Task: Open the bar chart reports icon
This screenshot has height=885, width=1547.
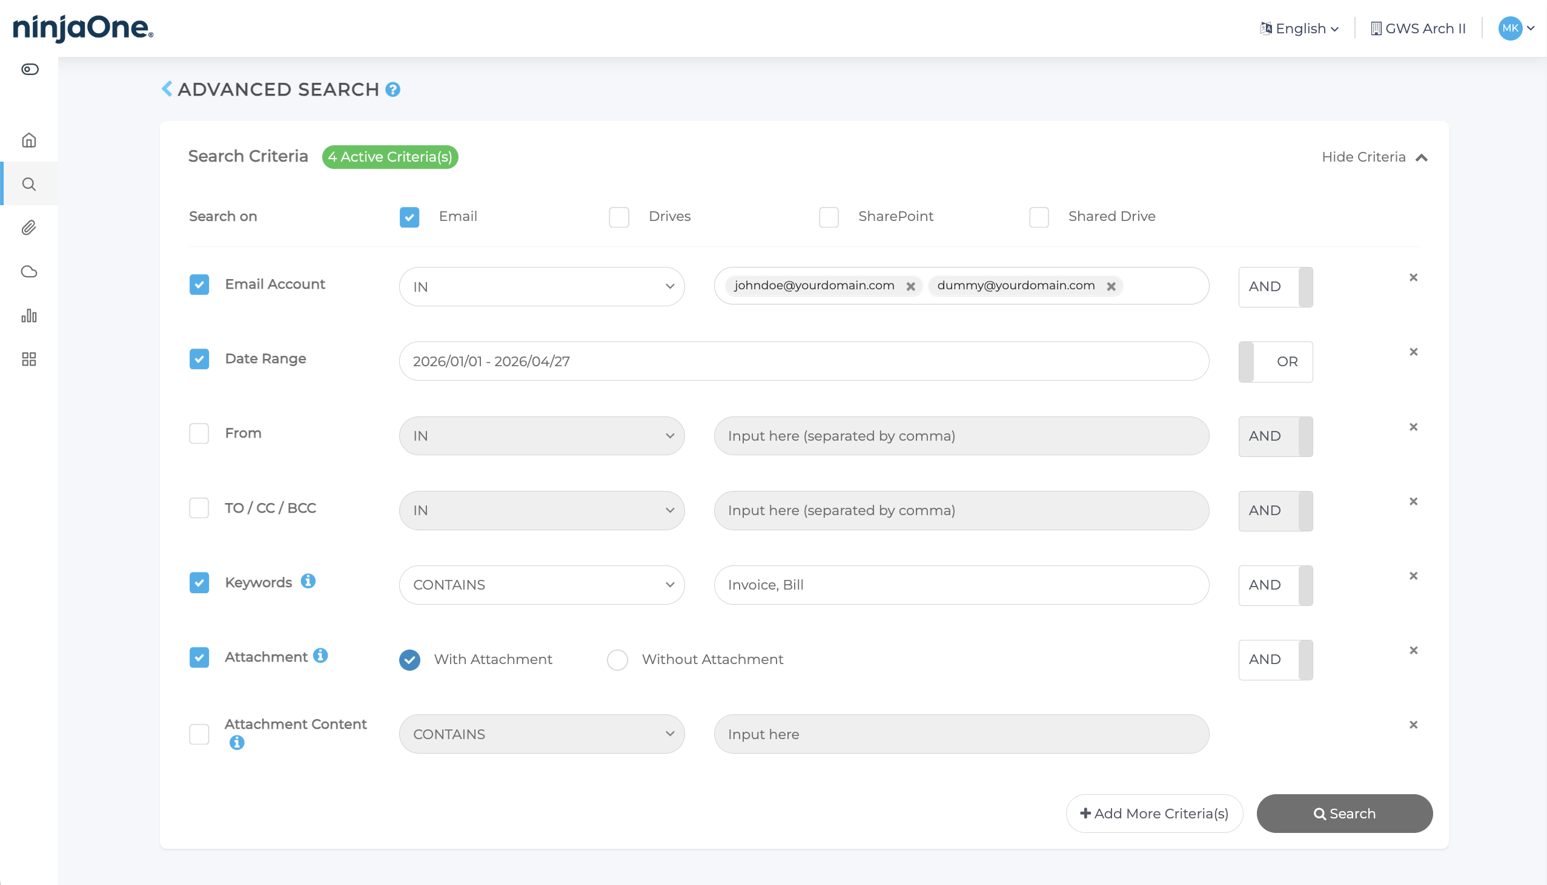Action: (29, 315)
